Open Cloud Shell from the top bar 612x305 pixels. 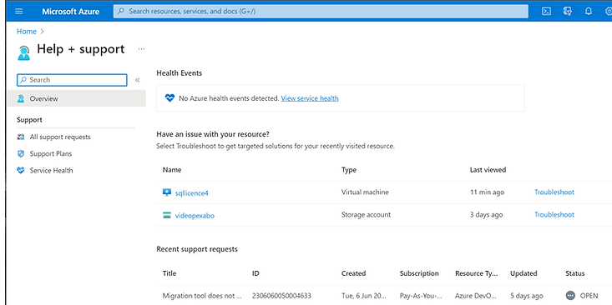[546, 12]
